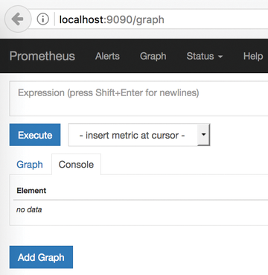
Task: Add a new panel with Add Graph
Action: click(41, 257)
